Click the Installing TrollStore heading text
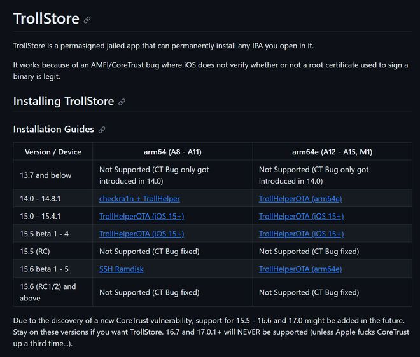Screen dimensions: 420x357 pyautogui.click(x=64, y=102)
